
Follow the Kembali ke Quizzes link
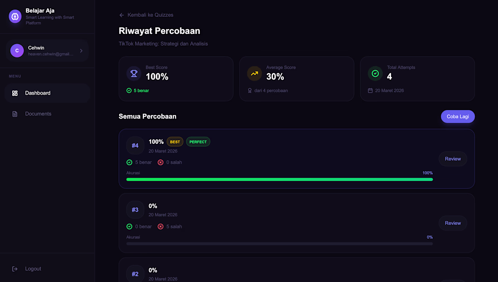tap(150, 15)
